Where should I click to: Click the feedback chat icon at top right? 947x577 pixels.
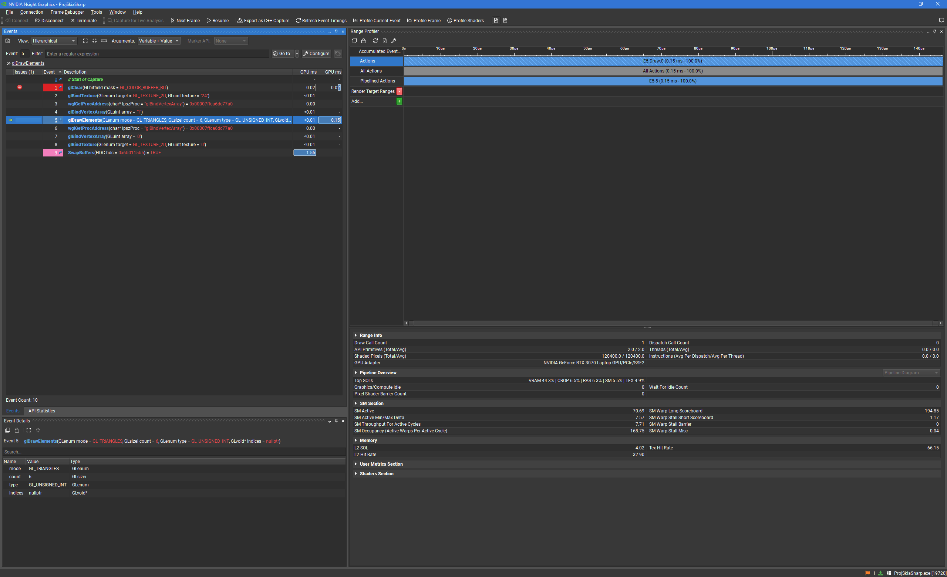[x=941, y=20]
